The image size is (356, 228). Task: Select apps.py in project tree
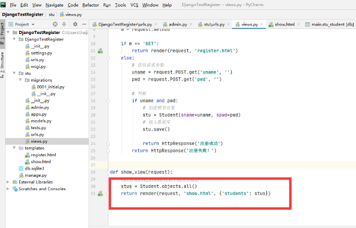(39, 114)
